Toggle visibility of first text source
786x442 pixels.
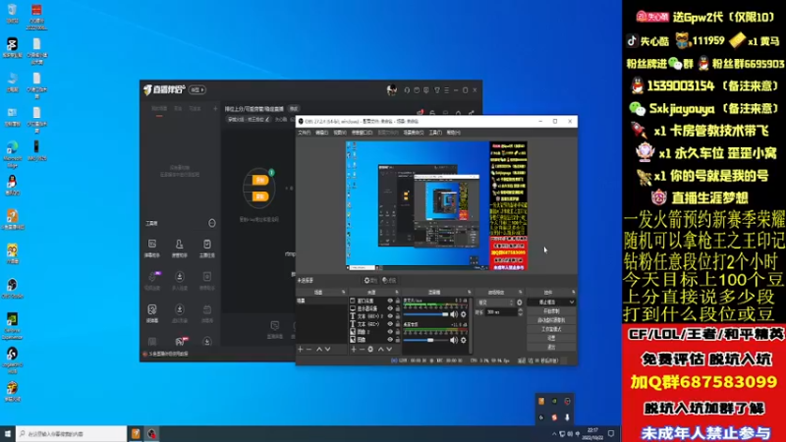click(x=390, y=316)
